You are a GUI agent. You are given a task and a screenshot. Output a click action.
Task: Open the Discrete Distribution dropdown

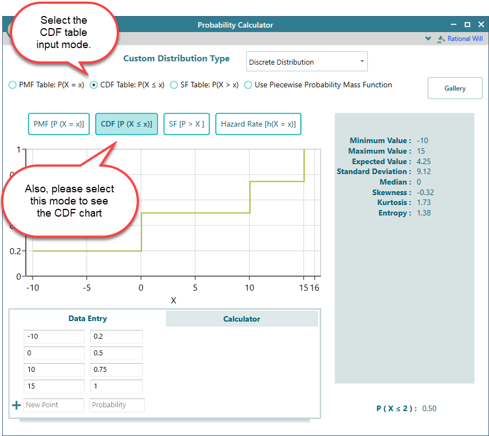[306, 62]
